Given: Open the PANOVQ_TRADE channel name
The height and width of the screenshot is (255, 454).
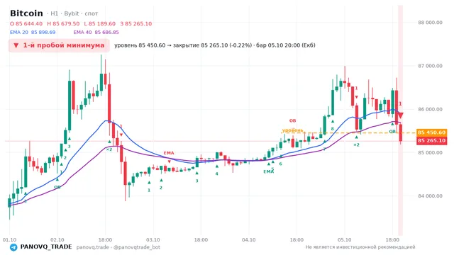Looking at the screenshot, I should 46,247.
